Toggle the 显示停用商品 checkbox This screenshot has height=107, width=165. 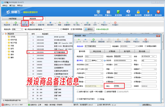[x=71, y=29]
